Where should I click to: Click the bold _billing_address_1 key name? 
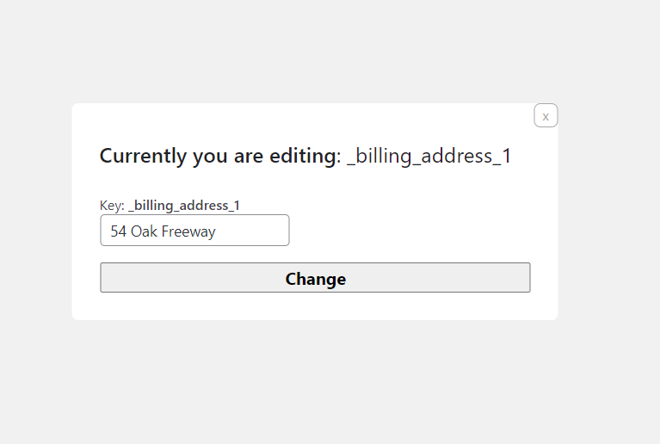[184, 206]
